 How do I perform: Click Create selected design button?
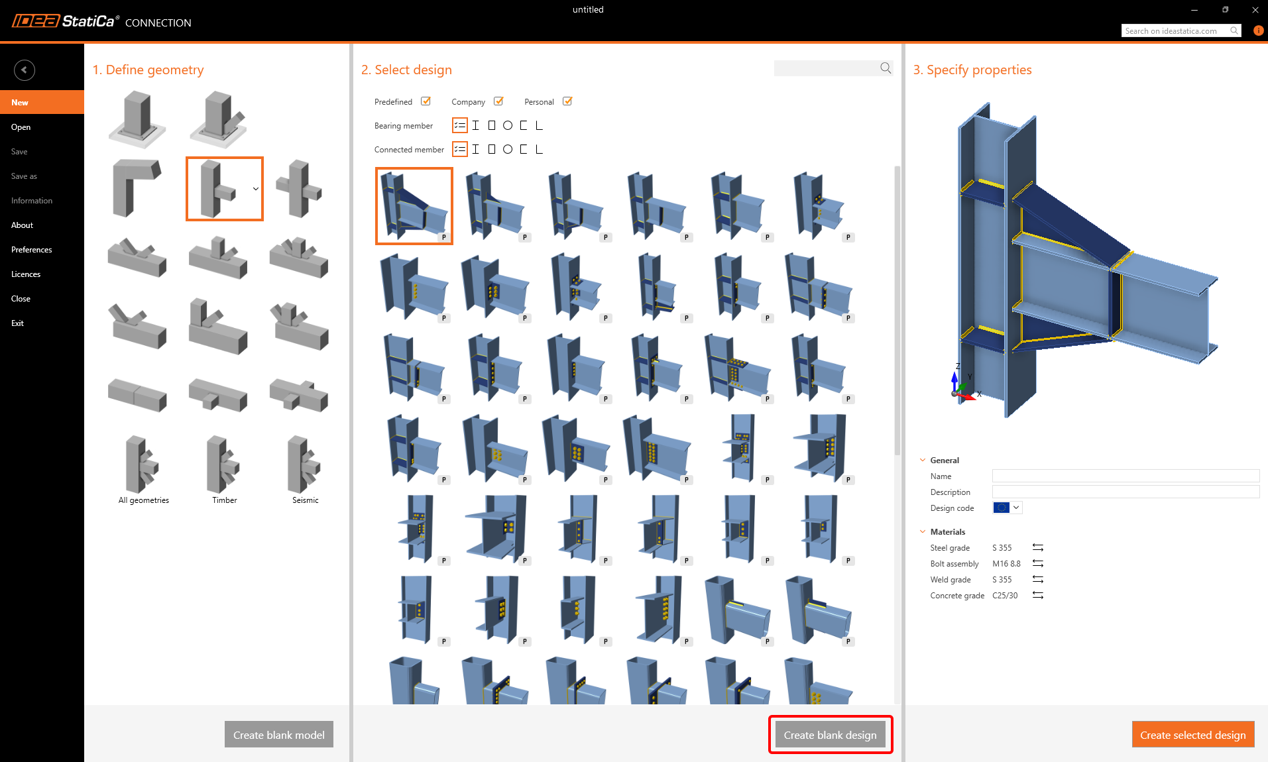pos(1192,735)
